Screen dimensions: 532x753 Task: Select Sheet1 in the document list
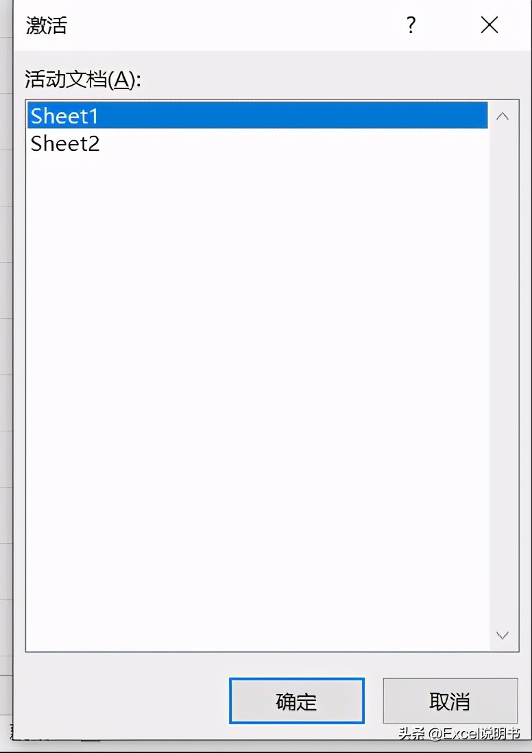[x=64, y=116]
